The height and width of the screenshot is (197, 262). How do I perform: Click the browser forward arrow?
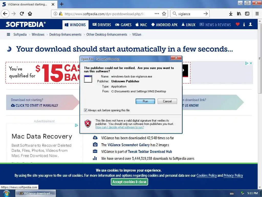[x=14, y=14]
